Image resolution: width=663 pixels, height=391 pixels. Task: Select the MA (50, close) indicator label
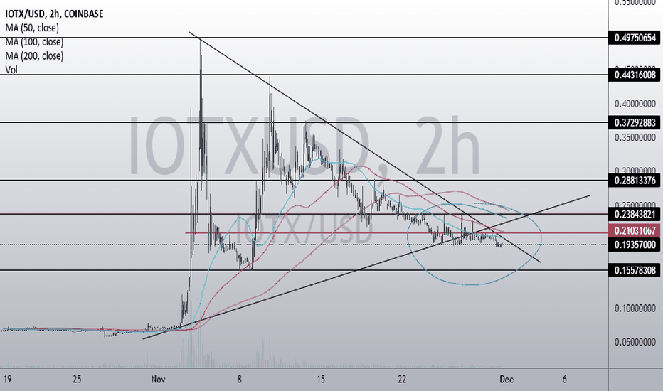coord(32,28)
